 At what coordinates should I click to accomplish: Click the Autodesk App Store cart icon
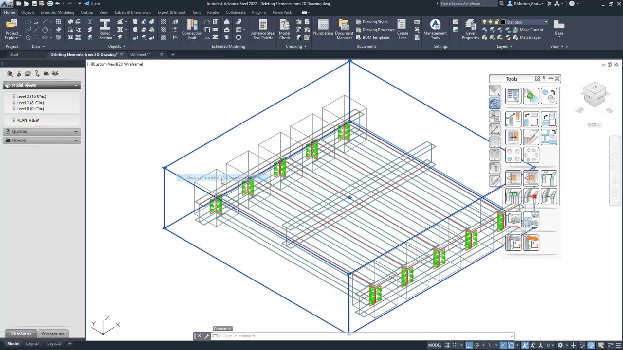click(x=549, y=3)
